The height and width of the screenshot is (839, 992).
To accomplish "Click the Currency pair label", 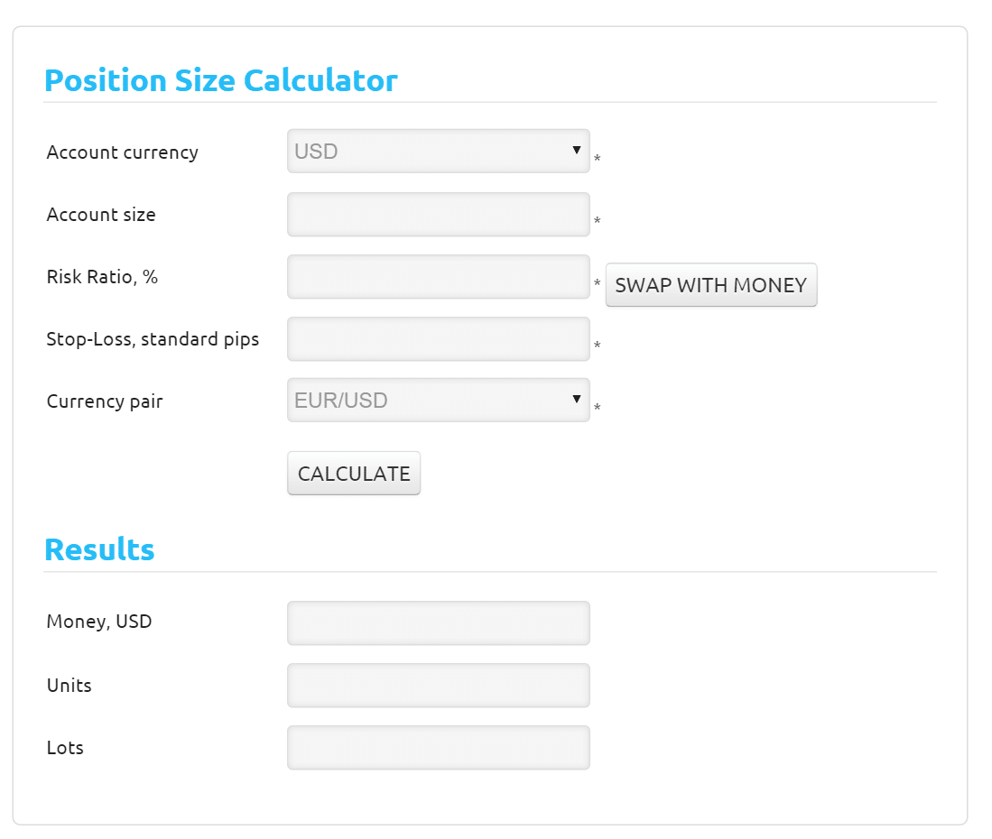I will tap(105, 401).
